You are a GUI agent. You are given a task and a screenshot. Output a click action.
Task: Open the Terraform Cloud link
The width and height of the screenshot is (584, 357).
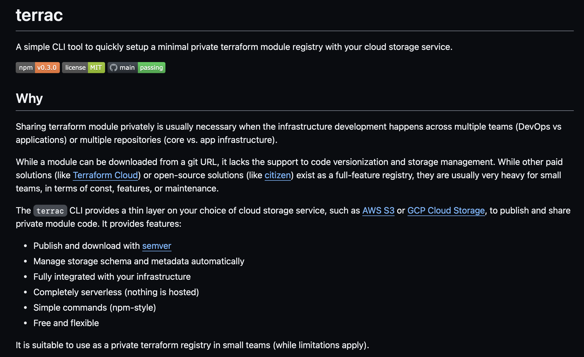105,175
